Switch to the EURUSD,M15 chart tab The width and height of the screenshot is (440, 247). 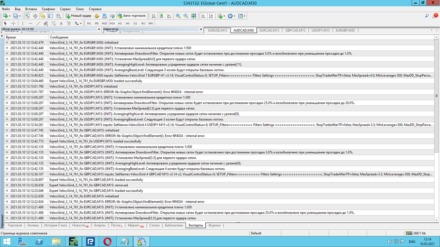pos(217,30)
